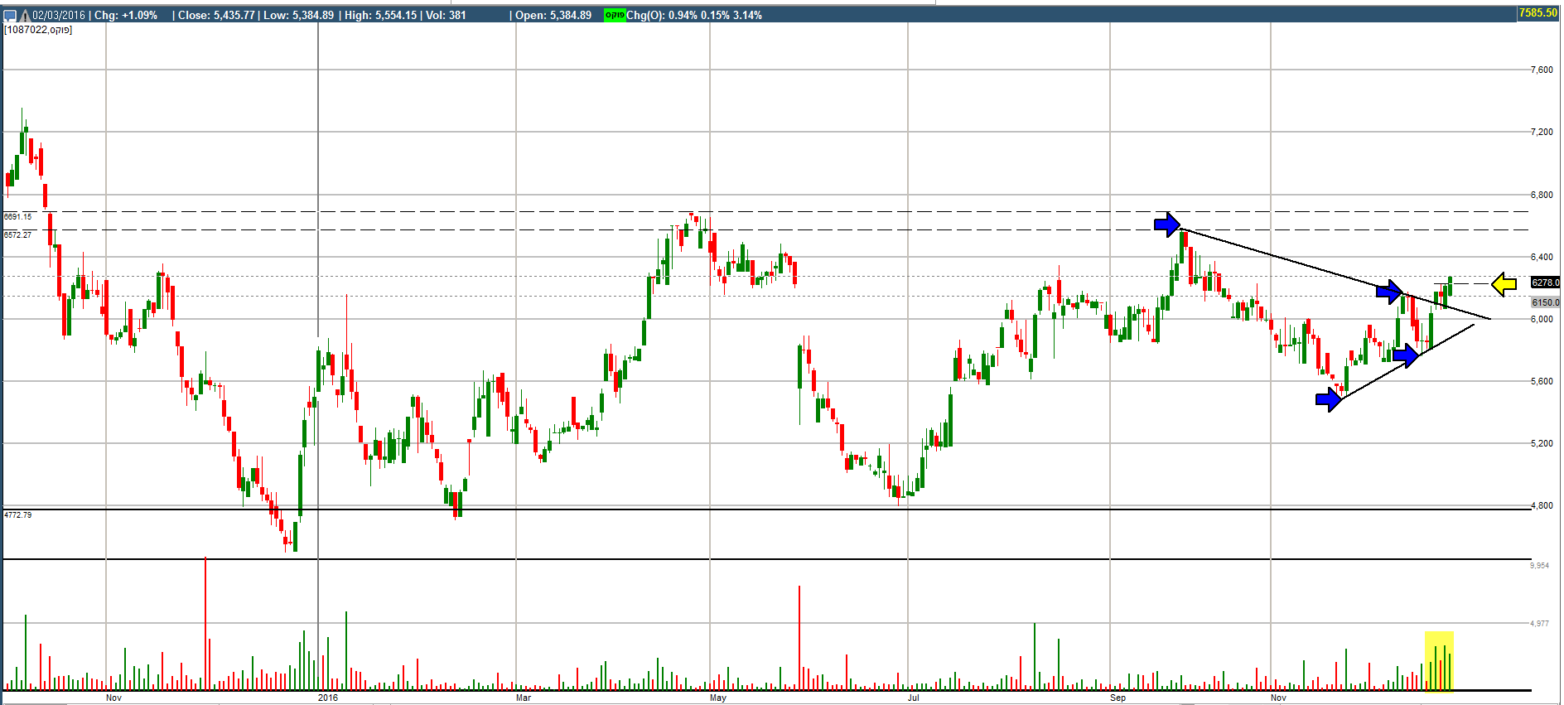Screen dimensions: 1564x705
Task: Click the 7,600 price axis label
Action: (1542, 70)
